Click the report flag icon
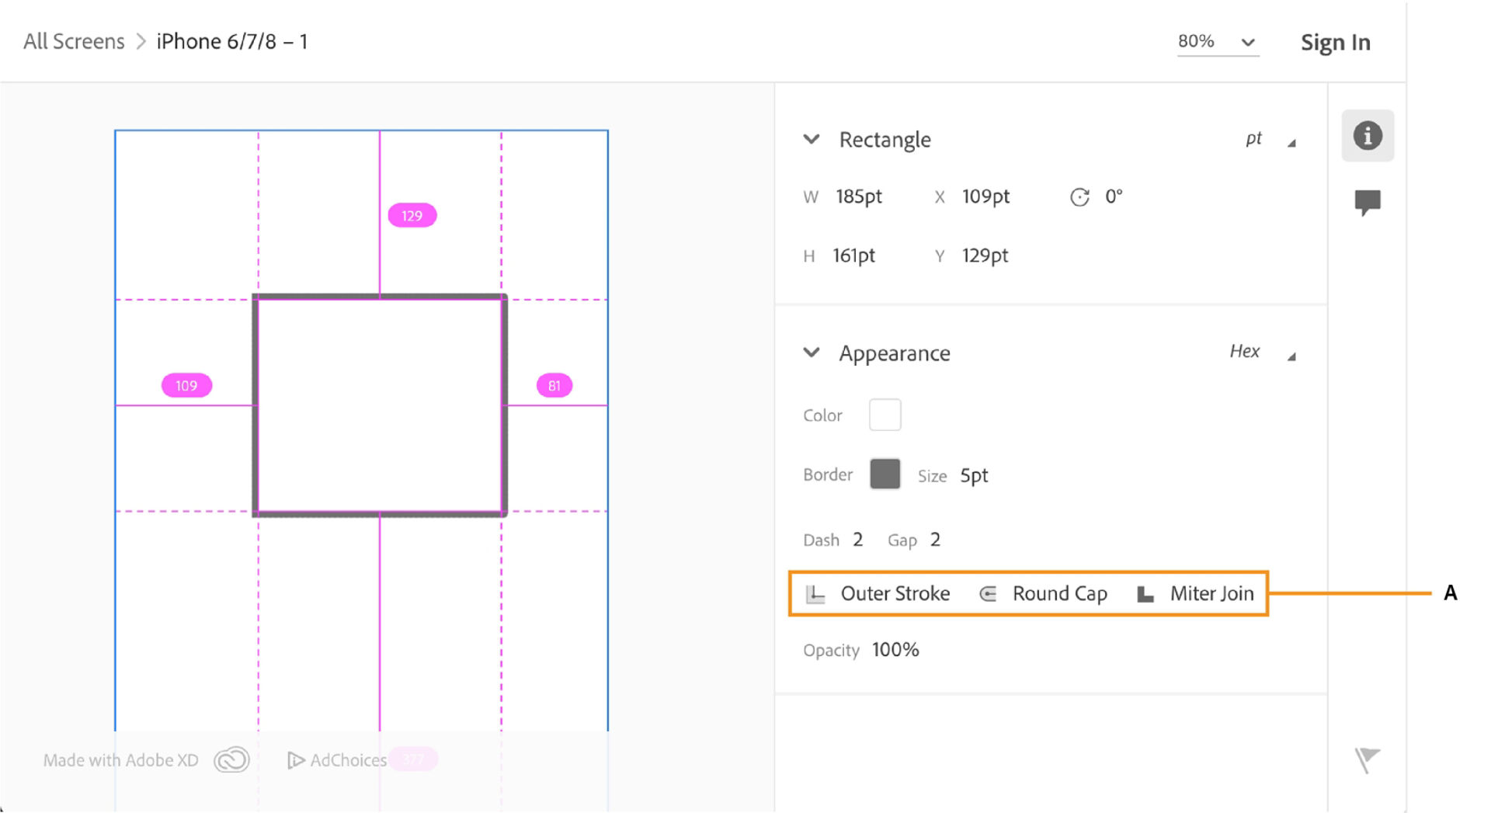 point(1367,759)
